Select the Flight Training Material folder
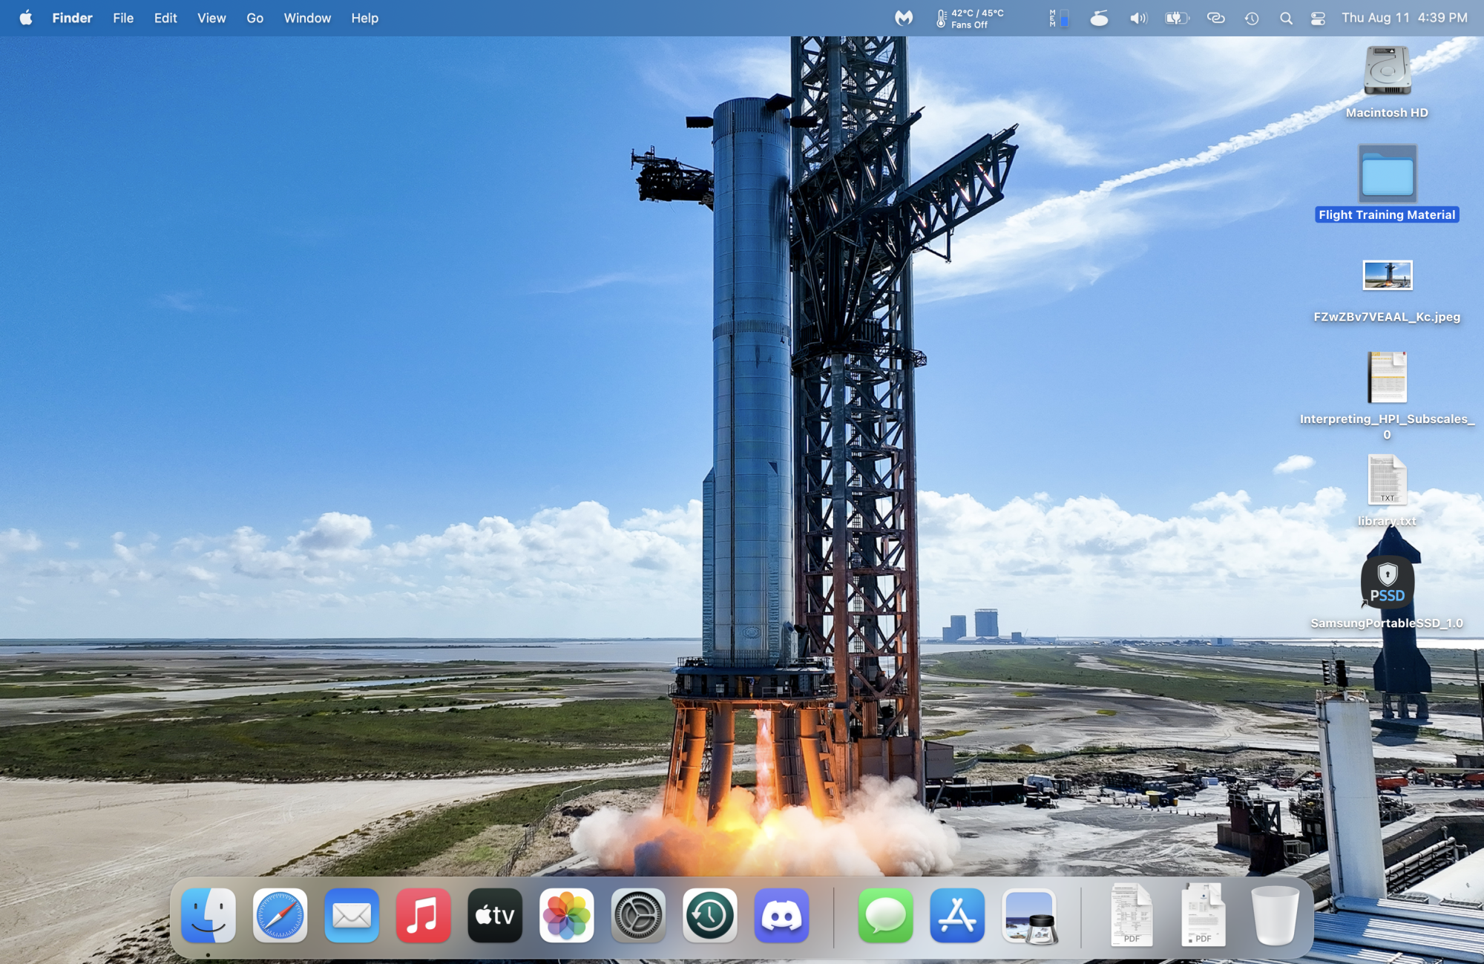1484x964 pixels. (1387, 175)
